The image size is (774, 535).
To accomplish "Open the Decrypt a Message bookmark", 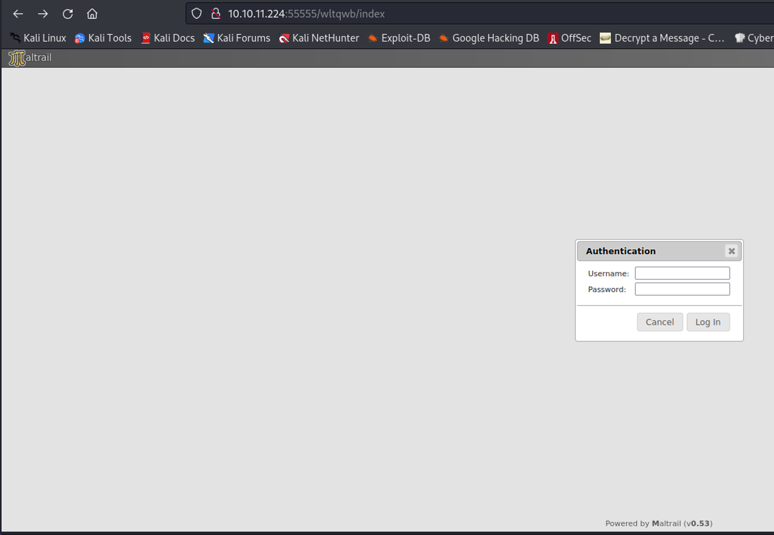I will 662,38.
